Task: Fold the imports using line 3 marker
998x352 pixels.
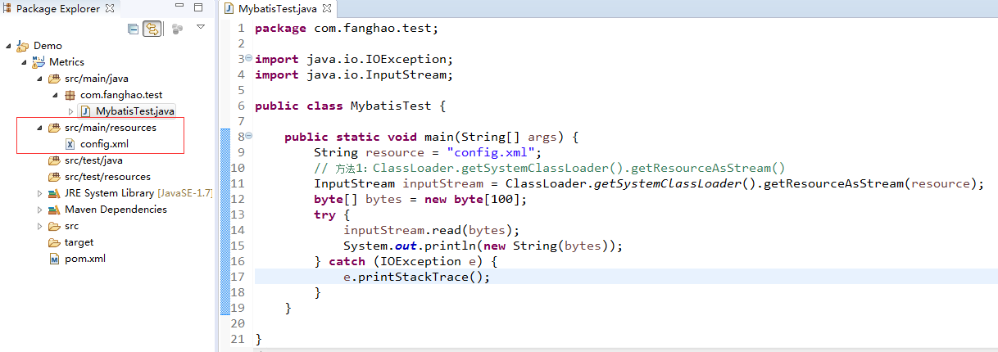Action: click(249, 59)
